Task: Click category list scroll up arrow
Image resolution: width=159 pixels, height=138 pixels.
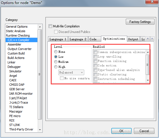Action: pyautogui.click(x=40, y=27)
